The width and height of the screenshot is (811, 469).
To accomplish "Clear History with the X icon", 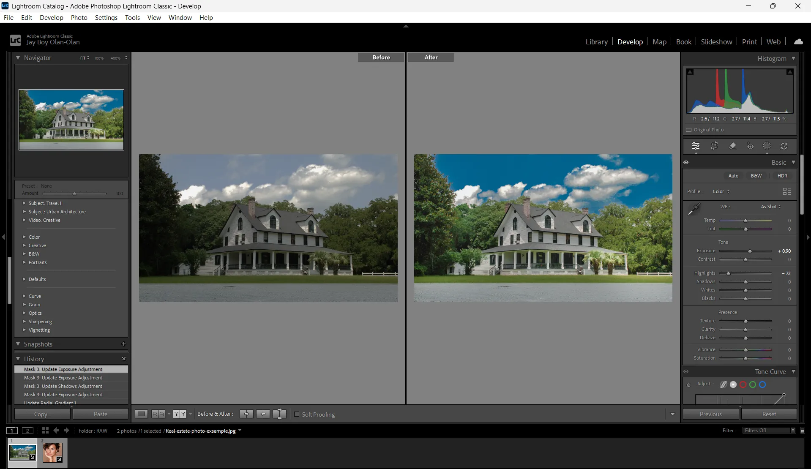I will [124, 359].
